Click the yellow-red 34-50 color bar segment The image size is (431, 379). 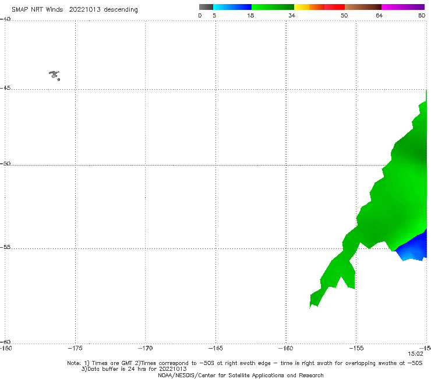[319, 7]
